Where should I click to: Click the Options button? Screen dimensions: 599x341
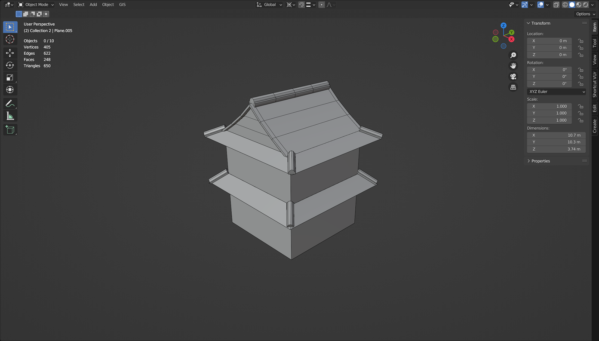585,14
